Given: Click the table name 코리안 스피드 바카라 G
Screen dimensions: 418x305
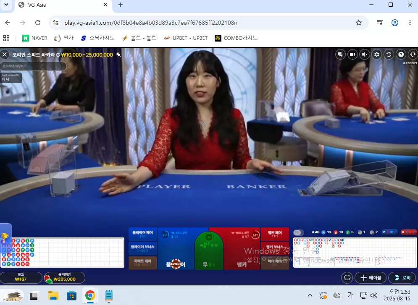Looking at the screenshot, I should 36,55.
